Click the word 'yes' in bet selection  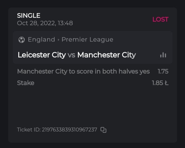(x=145, y=71)
